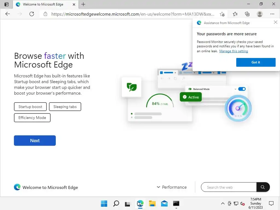Open the Mail app from taskbar
Viewport: 280px width, 210px height.
pyautogui.click(x=164, y=203)
